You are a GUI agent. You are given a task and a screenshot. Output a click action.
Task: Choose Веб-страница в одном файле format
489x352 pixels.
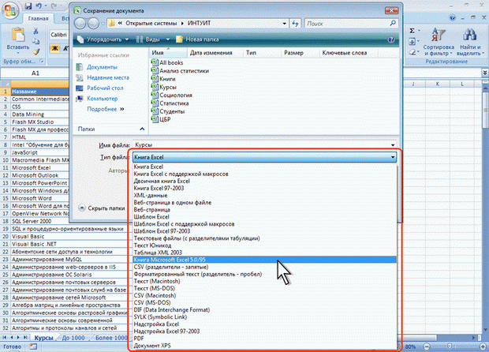264,203
